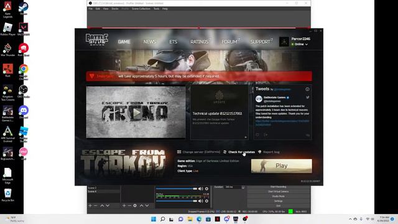Remove the scene with the minus icon
This screenshot has height=224, width=398.
[95, 205]
